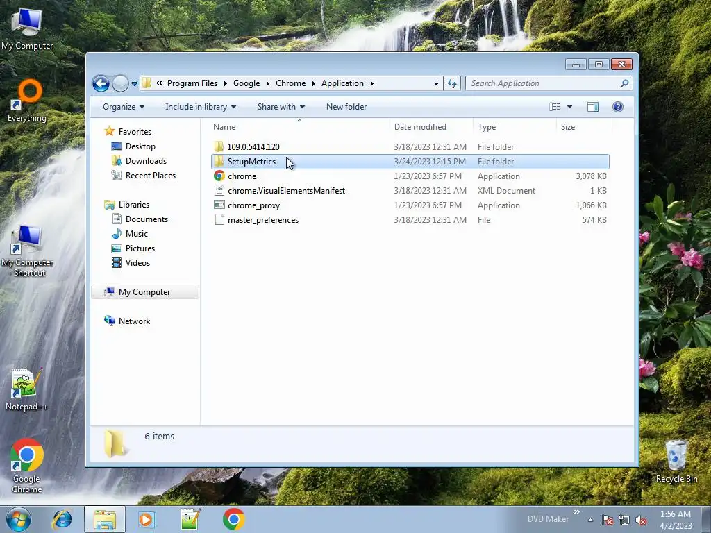This screenshot has width=711, height=533.
Task: Click the My Computer desktop icon
Action: (27, 28)
